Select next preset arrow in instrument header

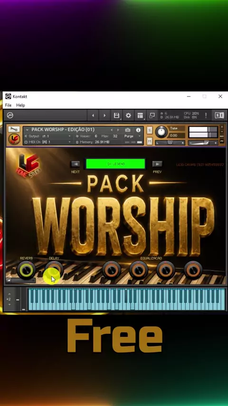click(x=118, y=130)
